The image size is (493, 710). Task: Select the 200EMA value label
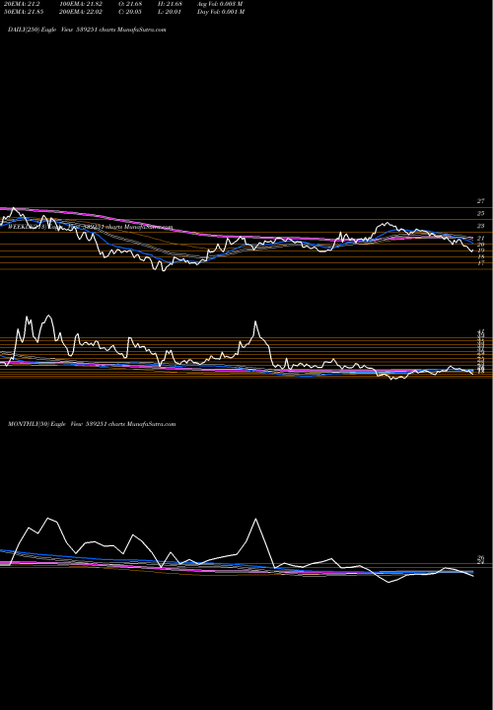tap(83, 12)
